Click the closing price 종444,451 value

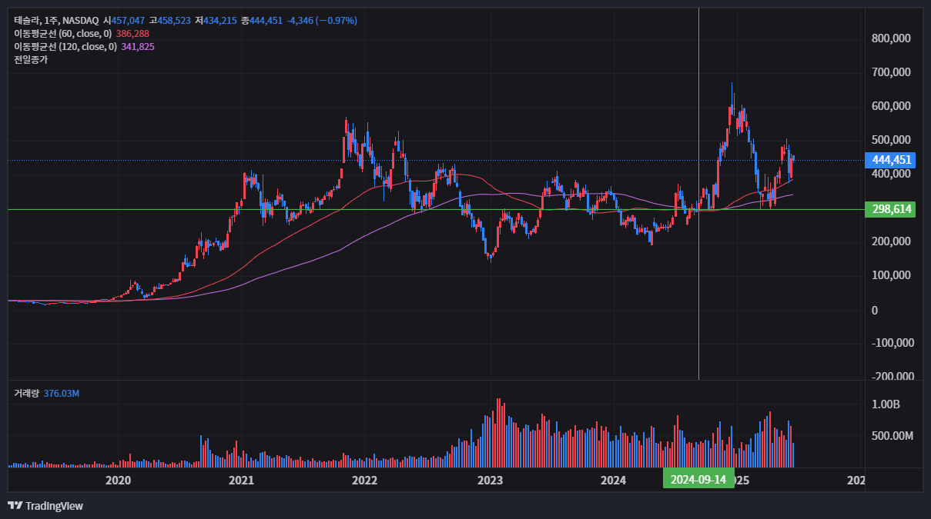262,21
